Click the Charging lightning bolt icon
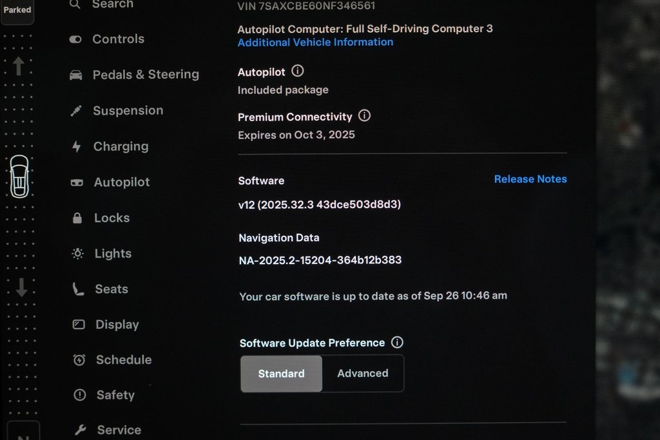Screen dimensions: 660x440 coord(77,147)
